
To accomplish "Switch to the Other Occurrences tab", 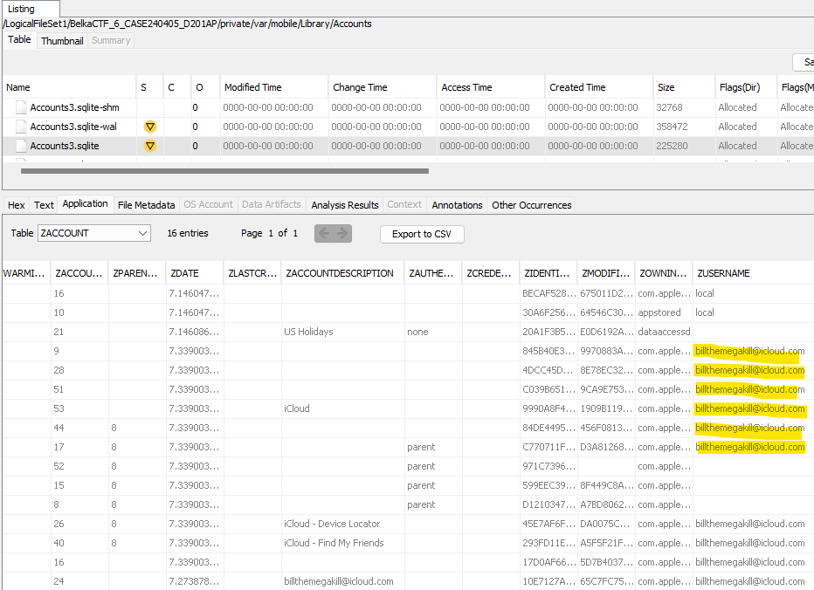I will (x=532, y=205).
